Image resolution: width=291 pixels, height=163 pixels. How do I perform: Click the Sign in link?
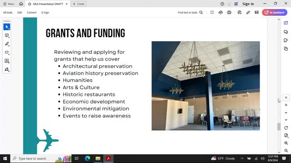248,4
